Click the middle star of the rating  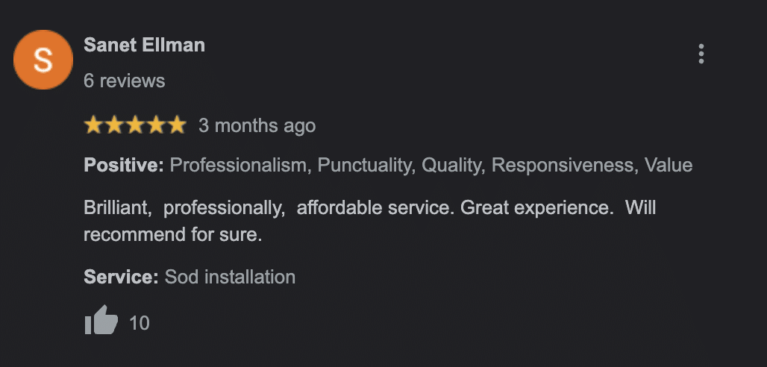135,125
